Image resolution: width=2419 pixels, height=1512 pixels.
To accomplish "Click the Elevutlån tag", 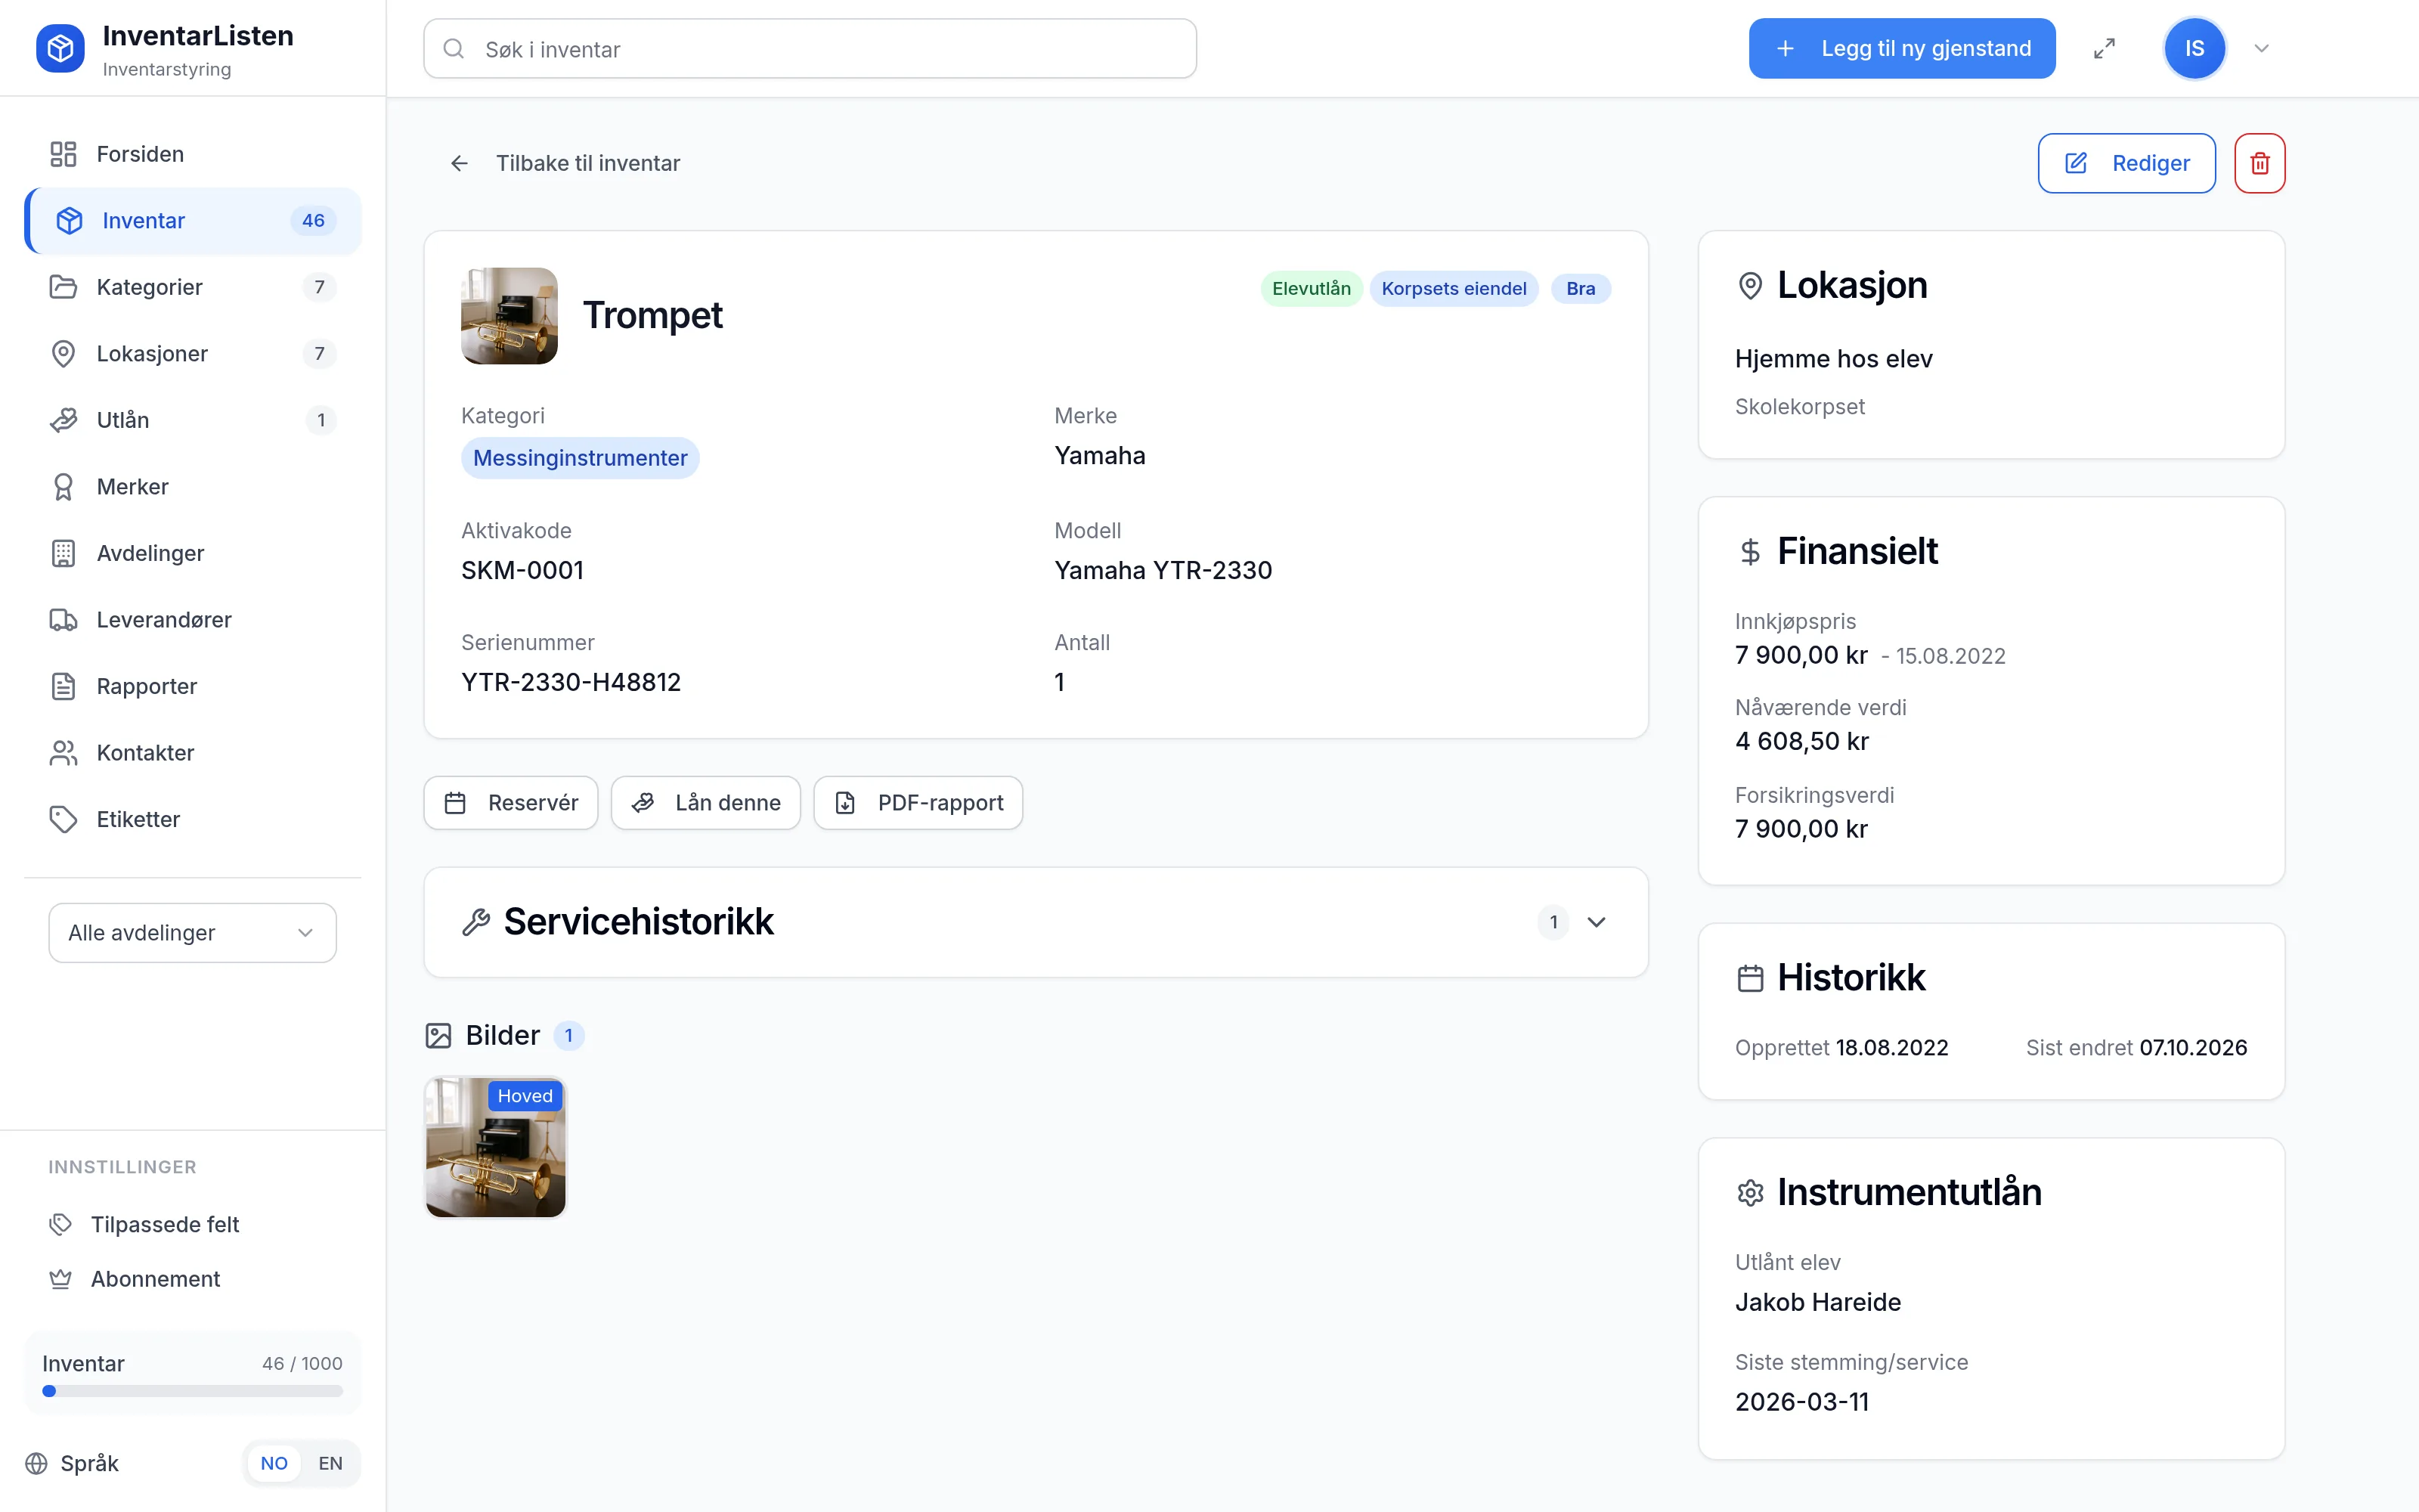I will pos(1311,288).
